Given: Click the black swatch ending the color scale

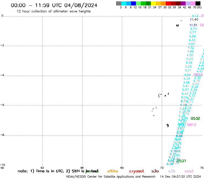Looking at the screenshot, I should click(x=198, y=3).
